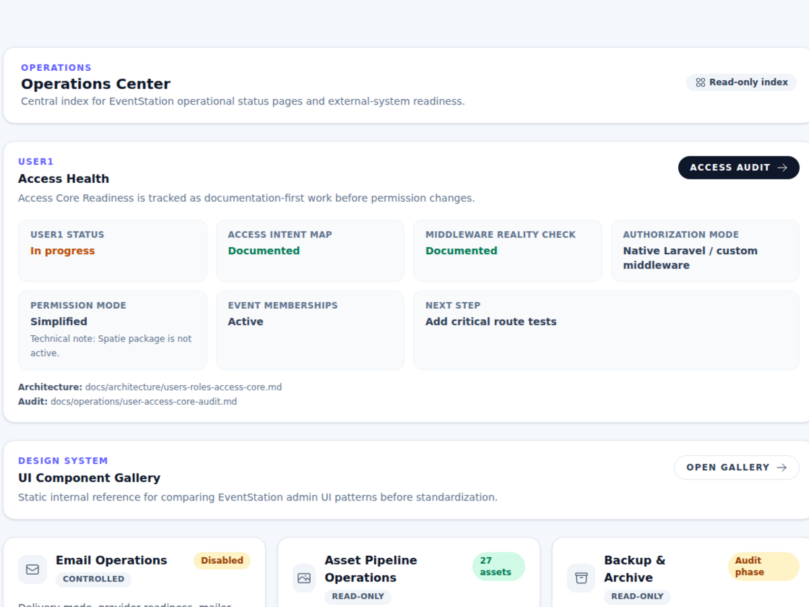Click the Disabled status badge on Email Operations
The width and height of the screenshot is (809, 607).
[x=222, y=560]
